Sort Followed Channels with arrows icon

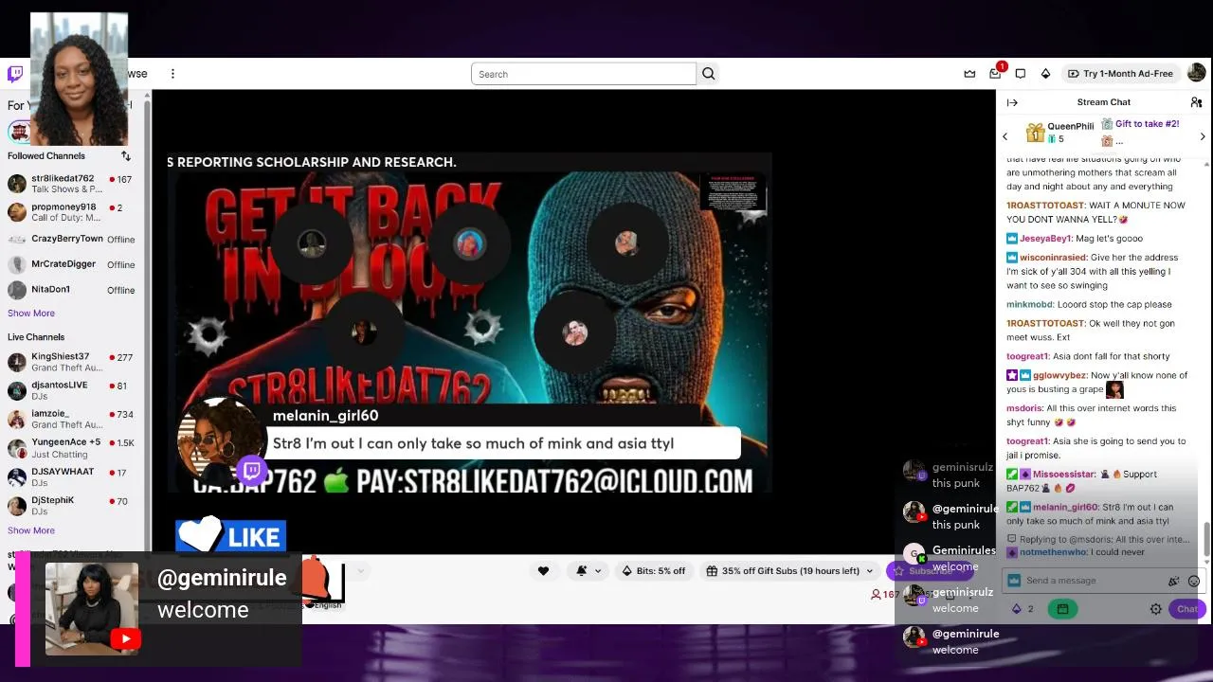click(x=125, y=156)
